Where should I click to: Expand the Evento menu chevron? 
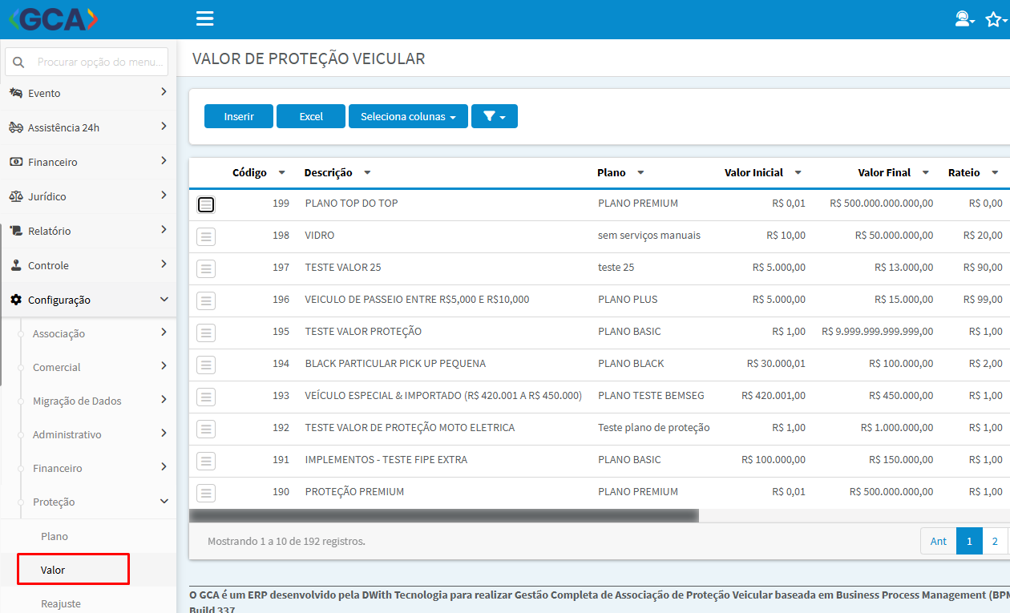164,92
